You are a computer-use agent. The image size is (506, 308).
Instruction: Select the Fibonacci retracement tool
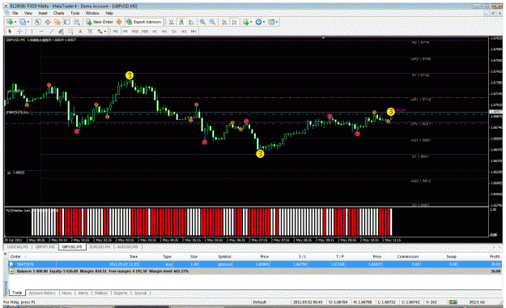coord(70,32)
